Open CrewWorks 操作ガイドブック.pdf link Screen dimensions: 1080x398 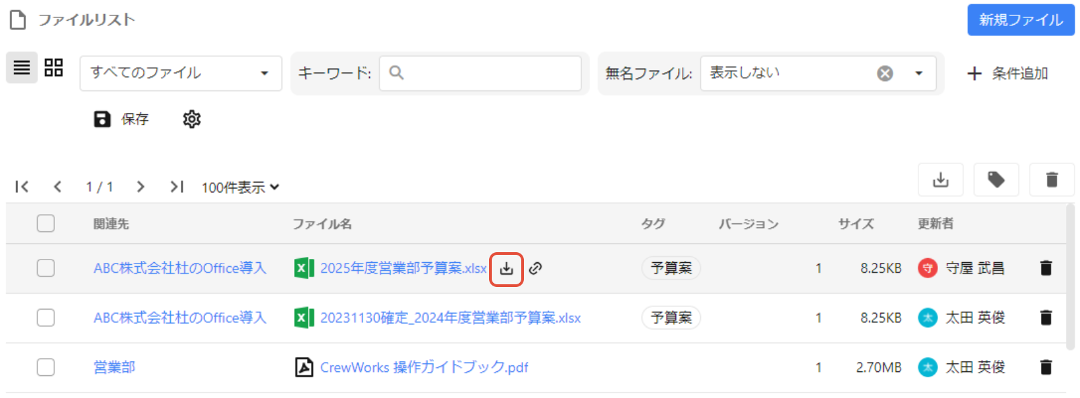pos(424,367)
